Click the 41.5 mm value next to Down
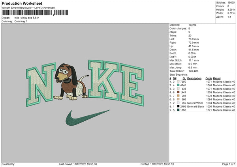 pyautogui.click(x=194, y=50)
